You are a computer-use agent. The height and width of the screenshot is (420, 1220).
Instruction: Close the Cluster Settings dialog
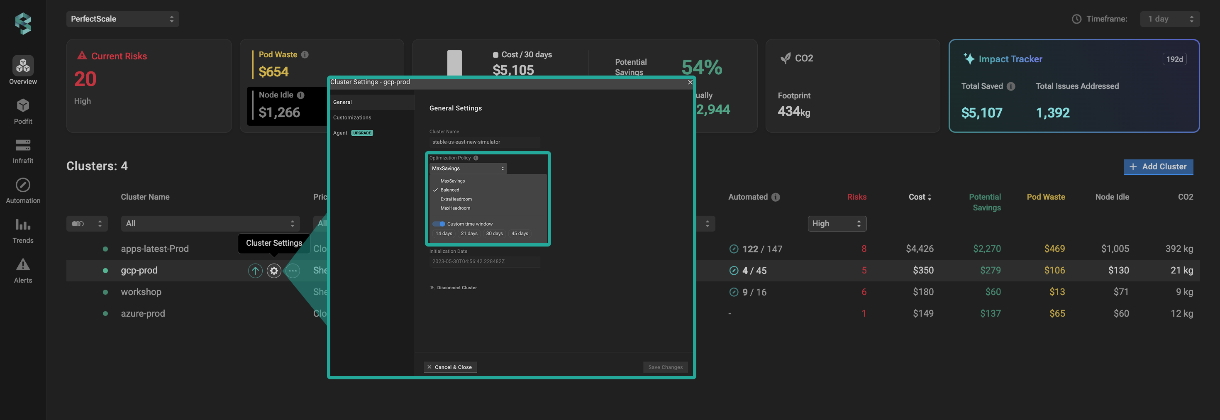click(690, 83)
